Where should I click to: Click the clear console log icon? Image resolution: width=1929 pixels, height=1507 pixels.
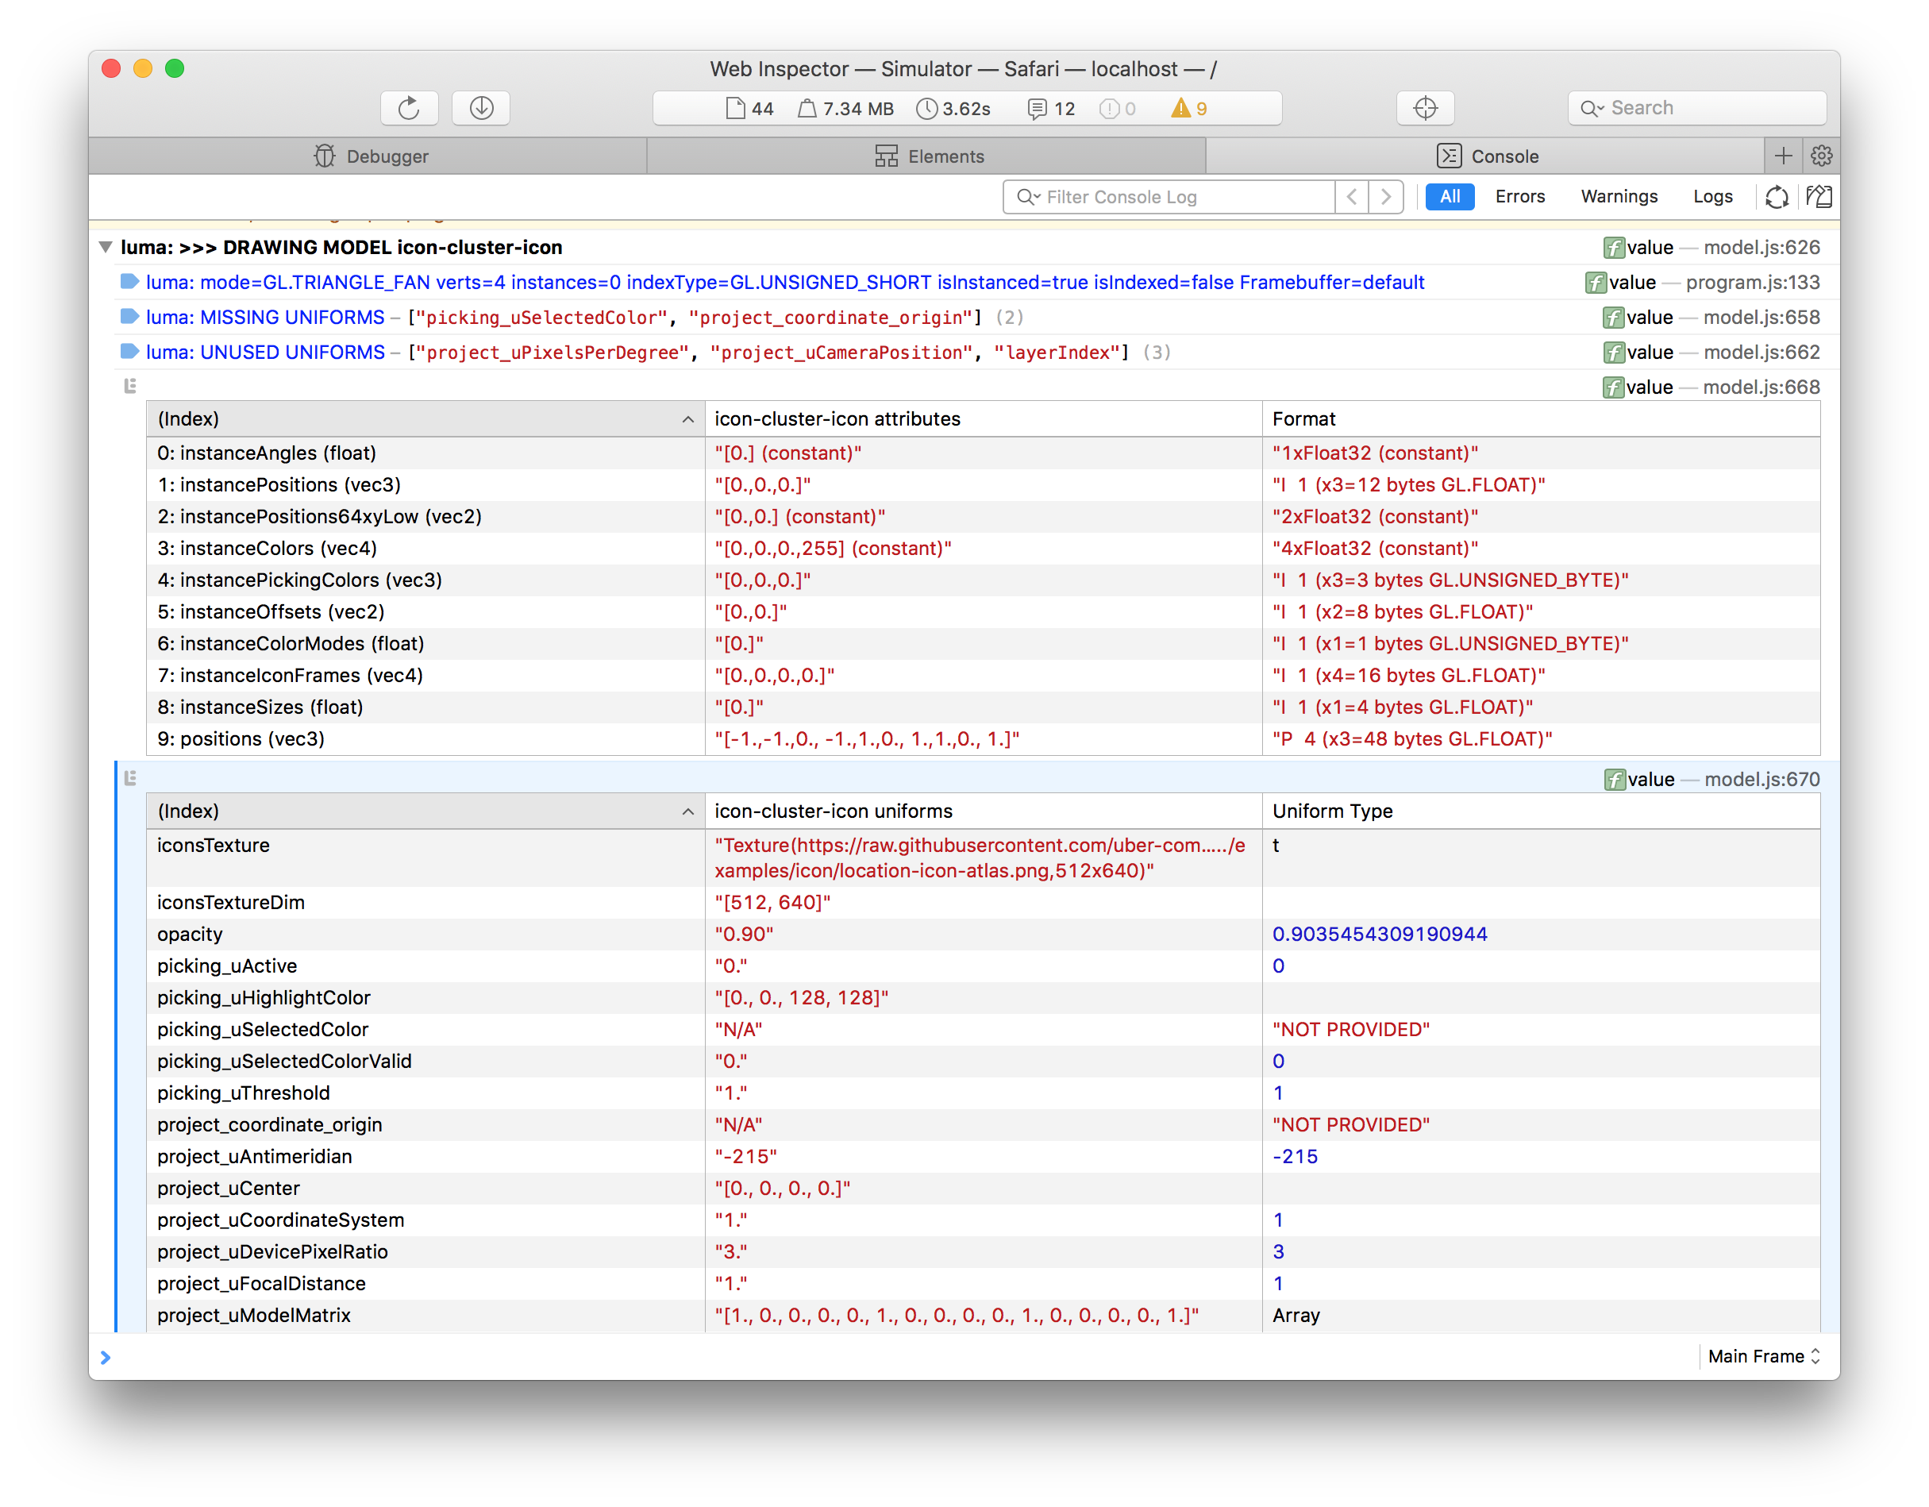(x=1819, y=196)
